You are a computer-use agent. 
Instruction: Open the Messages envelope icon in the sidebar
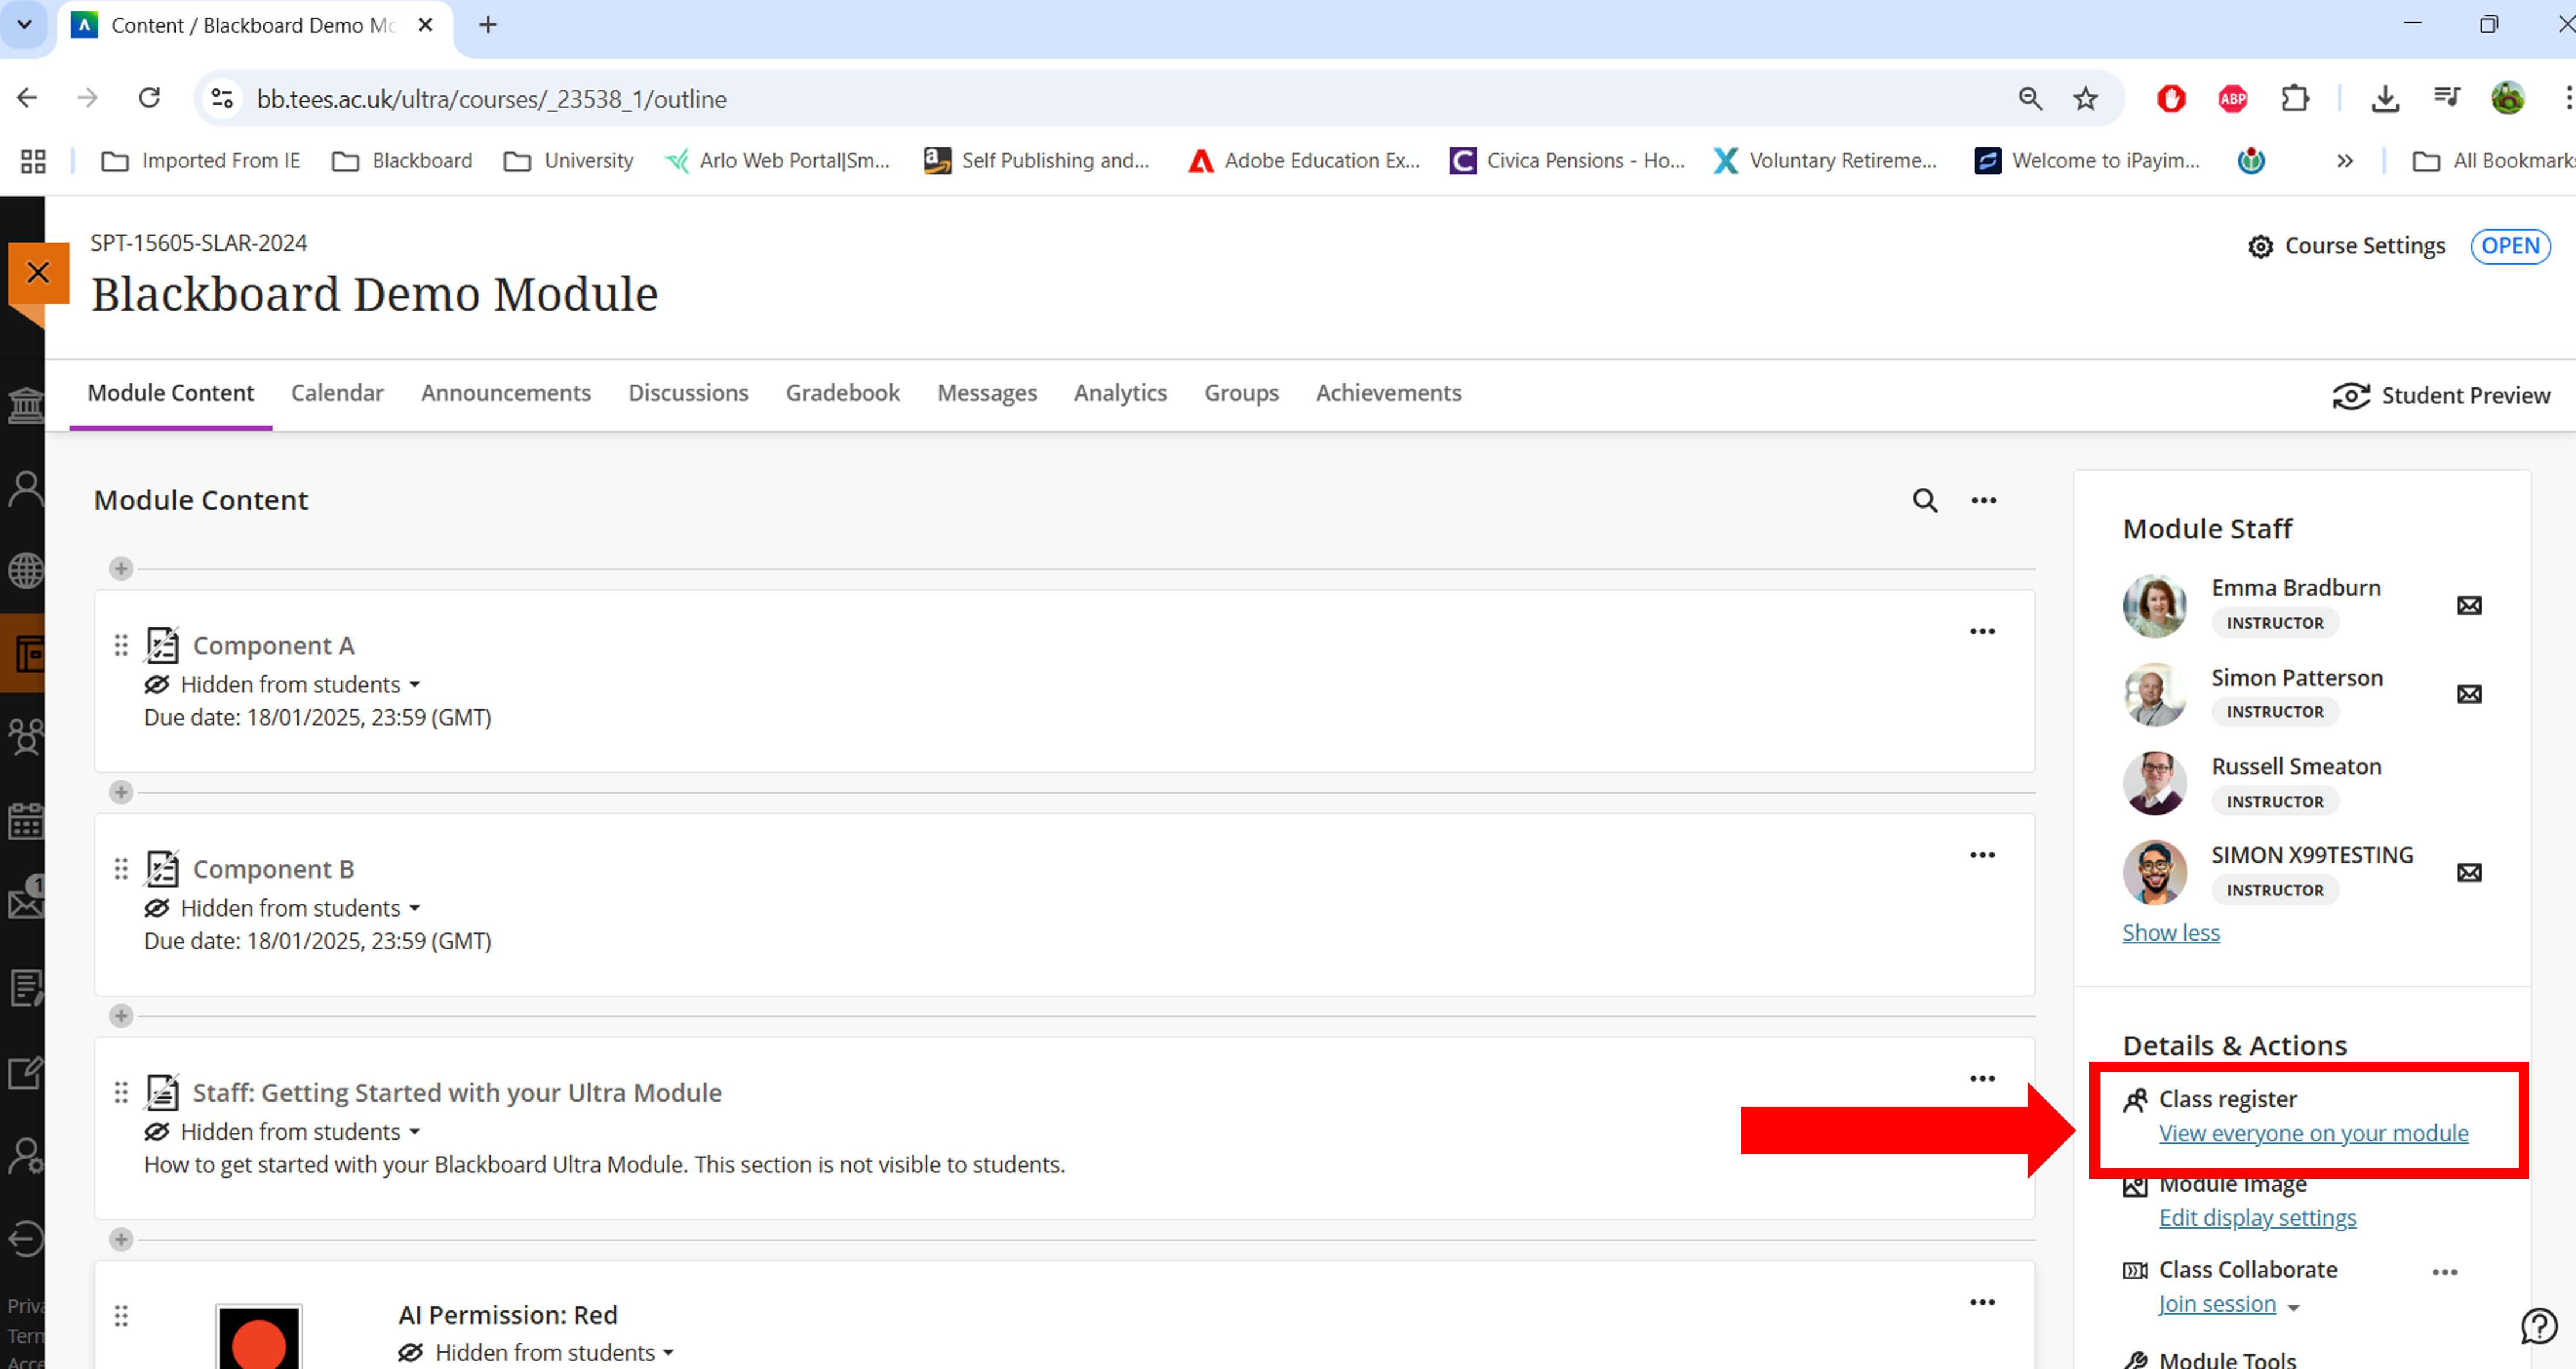tap(25, 902)
